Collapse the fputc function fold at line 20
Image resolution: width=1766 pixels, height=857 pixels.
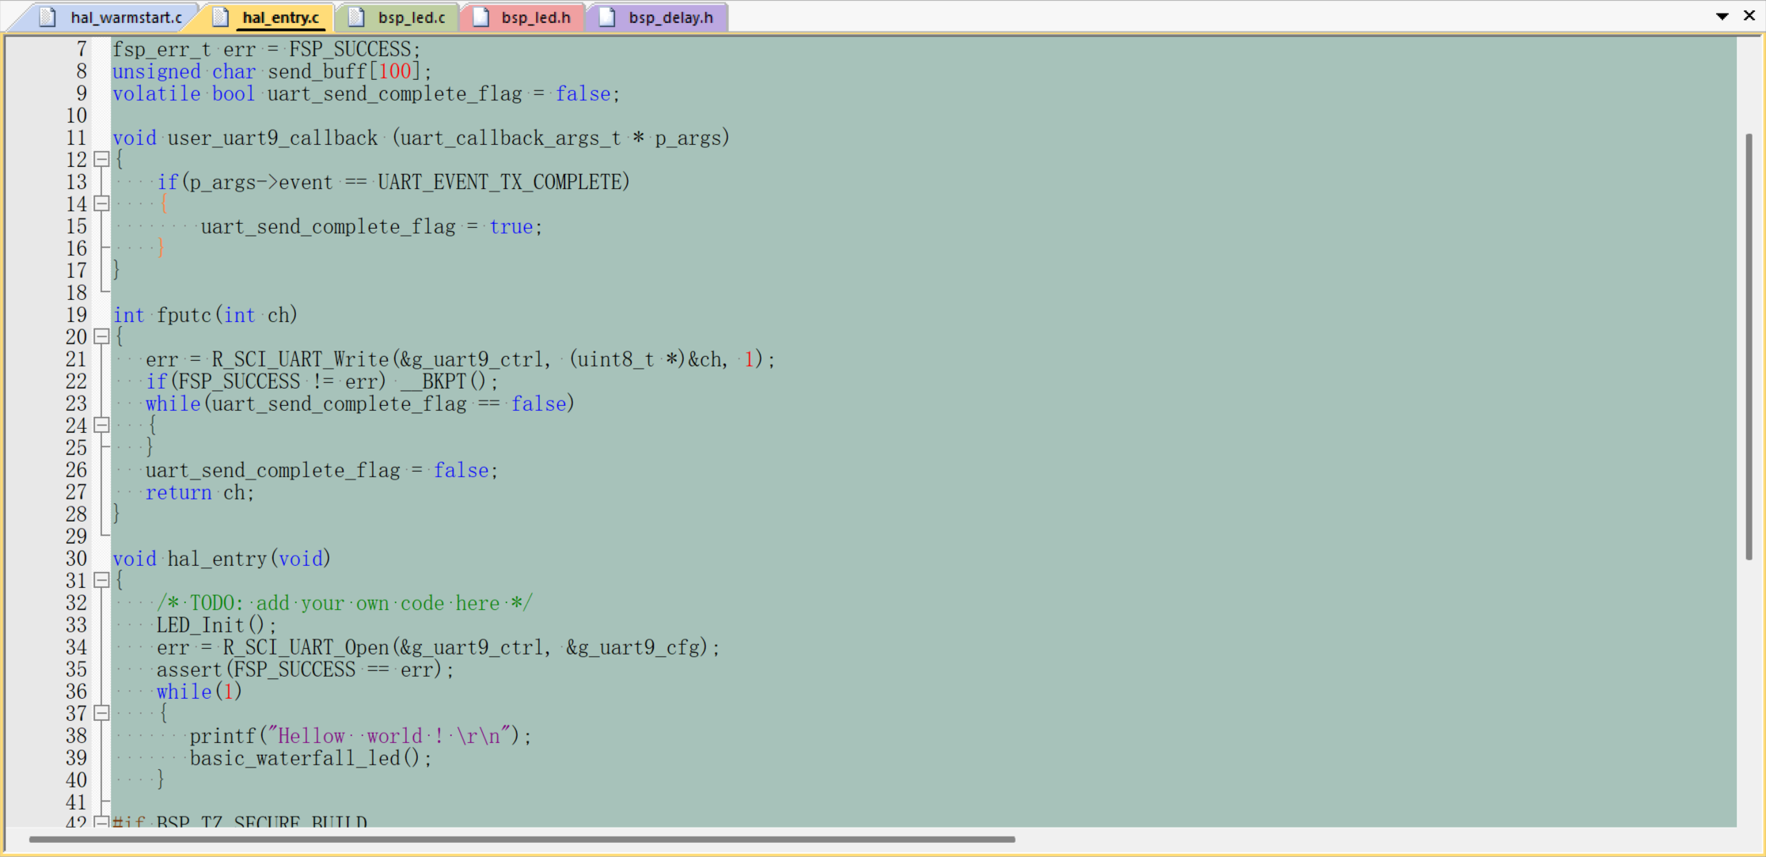coord(101,337)
